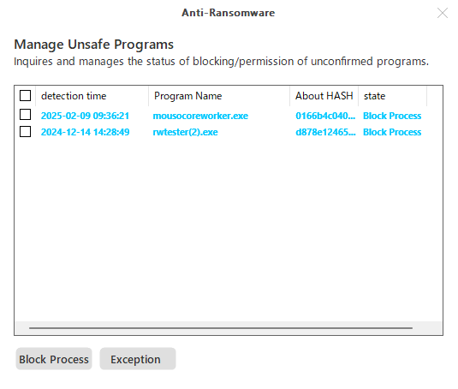Close the Anti-Ransomware dialog

point(443,13)
